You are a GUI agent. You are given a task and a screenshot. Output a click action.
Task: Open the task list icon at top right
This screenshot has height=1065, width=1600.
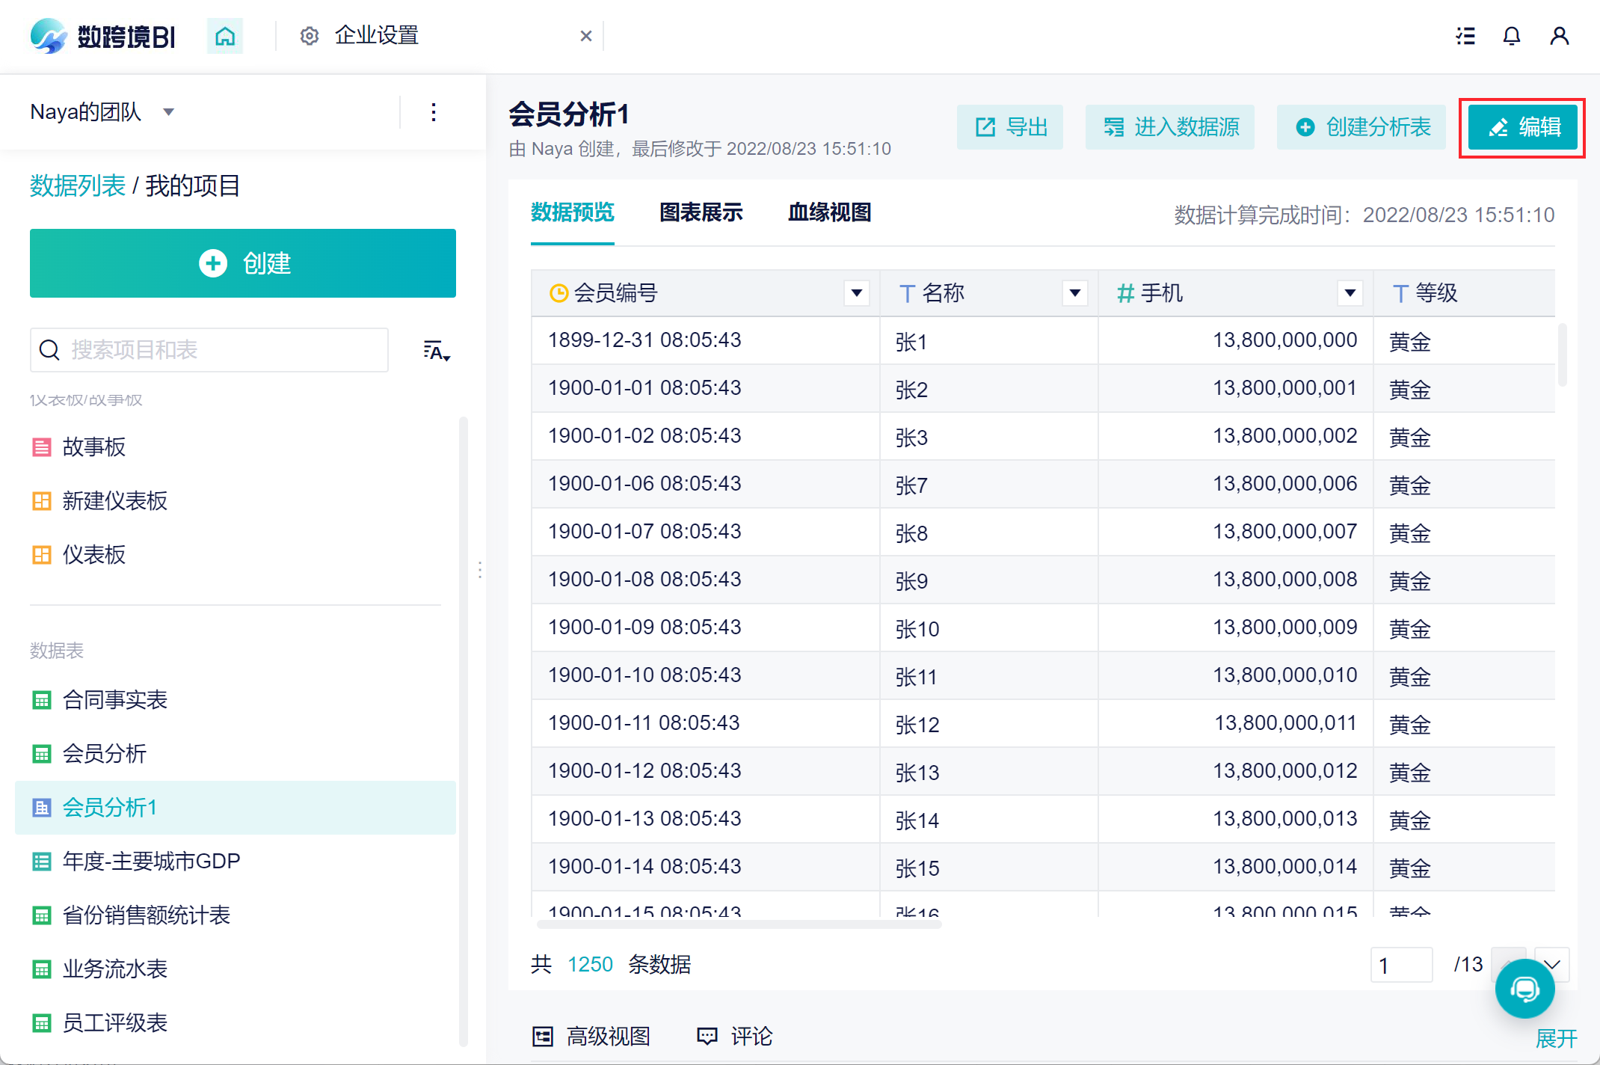(1465, 36)
